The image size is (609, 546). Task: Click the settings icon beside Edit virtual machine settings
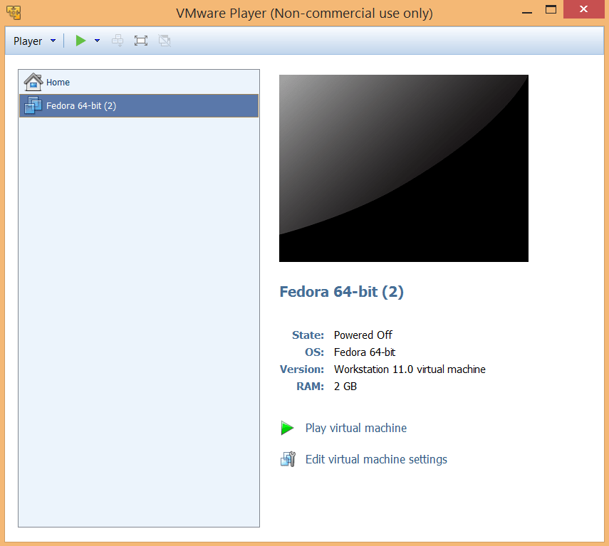click(x=288, y=459)
